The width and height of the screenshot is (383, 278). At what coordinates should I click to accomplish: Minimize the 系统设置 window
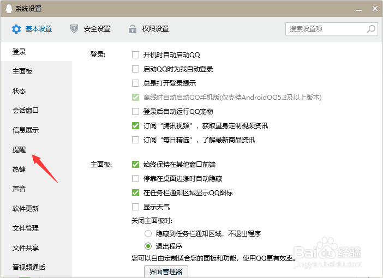point(359,9)
